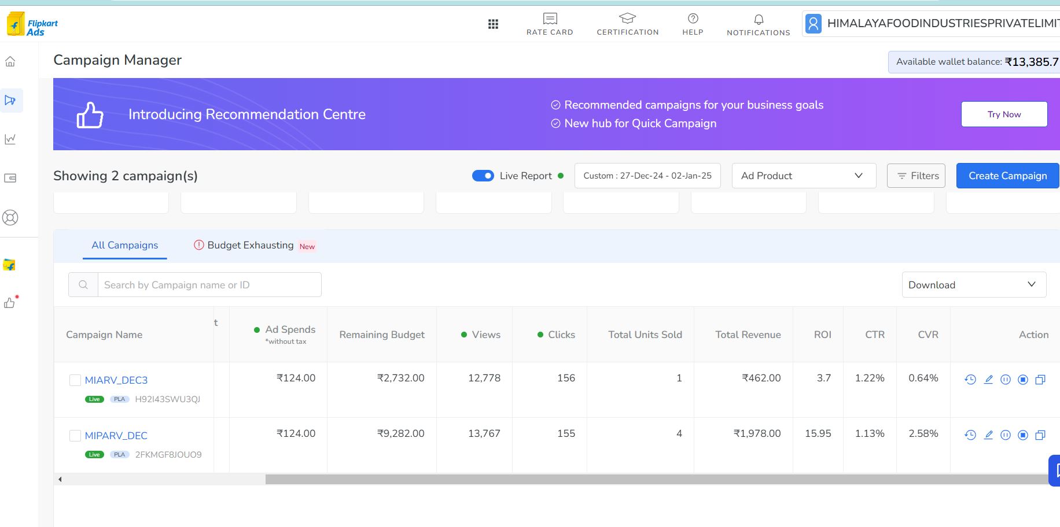Open Certification
The height and width of the screenshot is (527, 1060).
(x=628, y=24)
